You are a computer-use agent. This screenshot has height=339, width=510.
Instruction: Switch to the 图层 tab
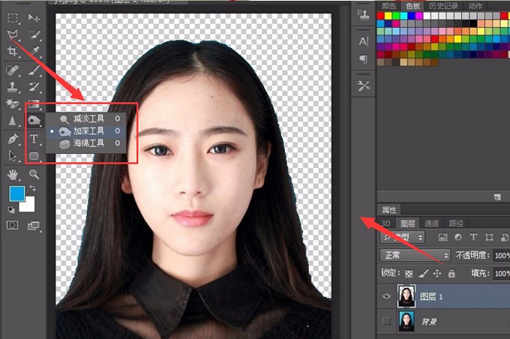click(407, 223)
